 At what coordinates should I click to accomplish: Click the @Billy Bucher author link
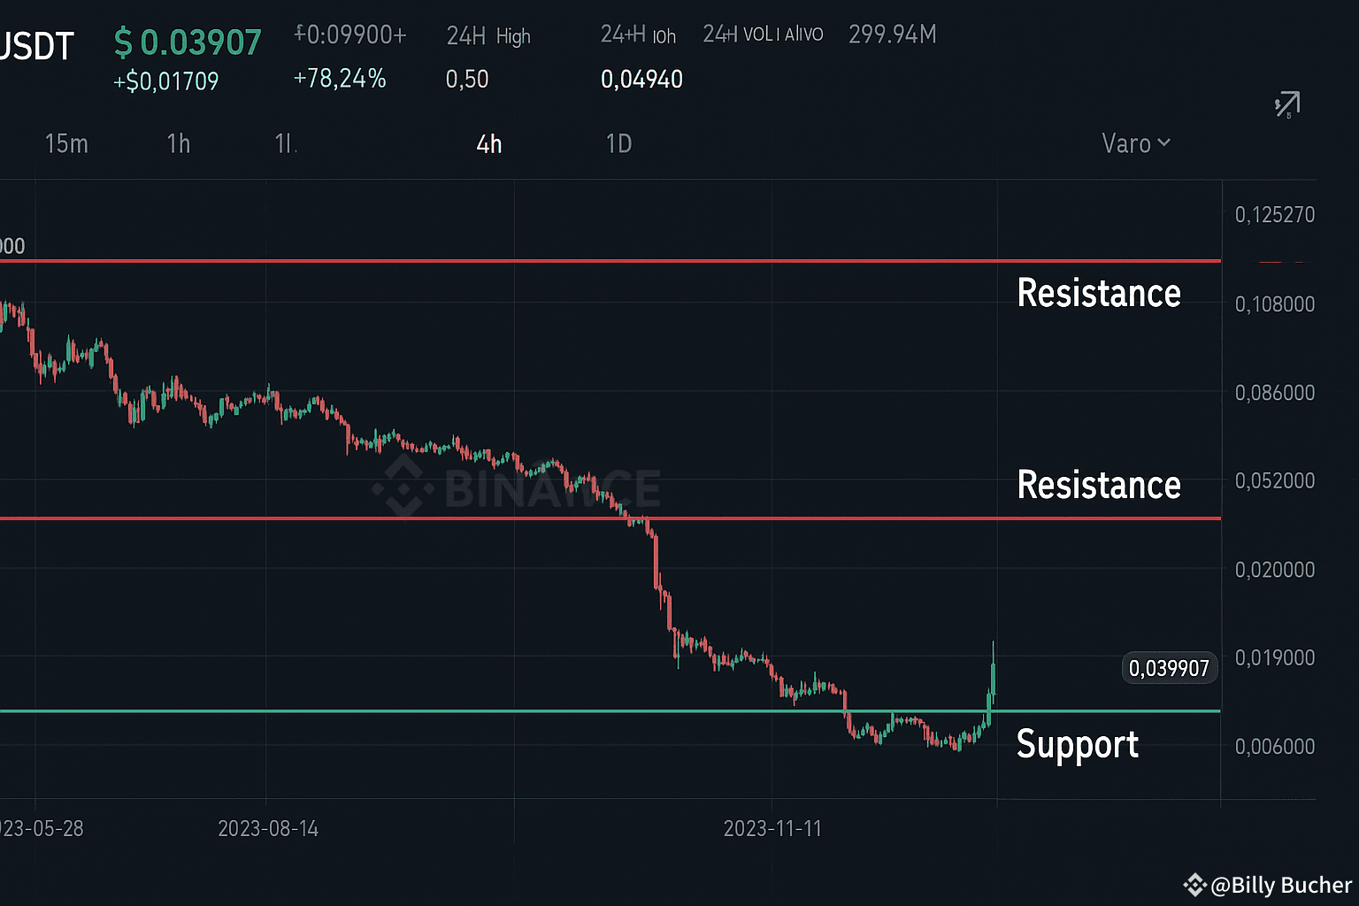[1281, 885]
